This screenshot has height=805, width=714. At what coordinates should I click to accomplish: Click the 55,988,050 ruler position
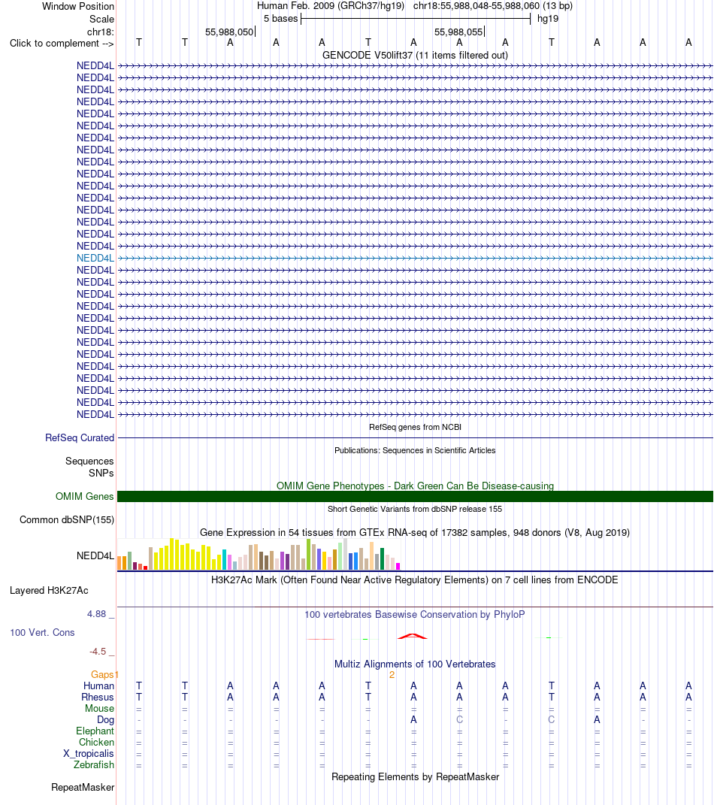click(x=229, y=32)
